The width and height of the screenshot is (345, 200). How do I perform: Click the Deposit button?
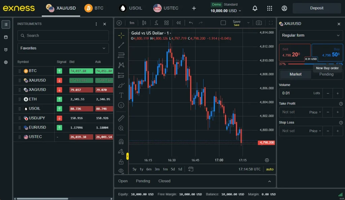pos(317,8)
